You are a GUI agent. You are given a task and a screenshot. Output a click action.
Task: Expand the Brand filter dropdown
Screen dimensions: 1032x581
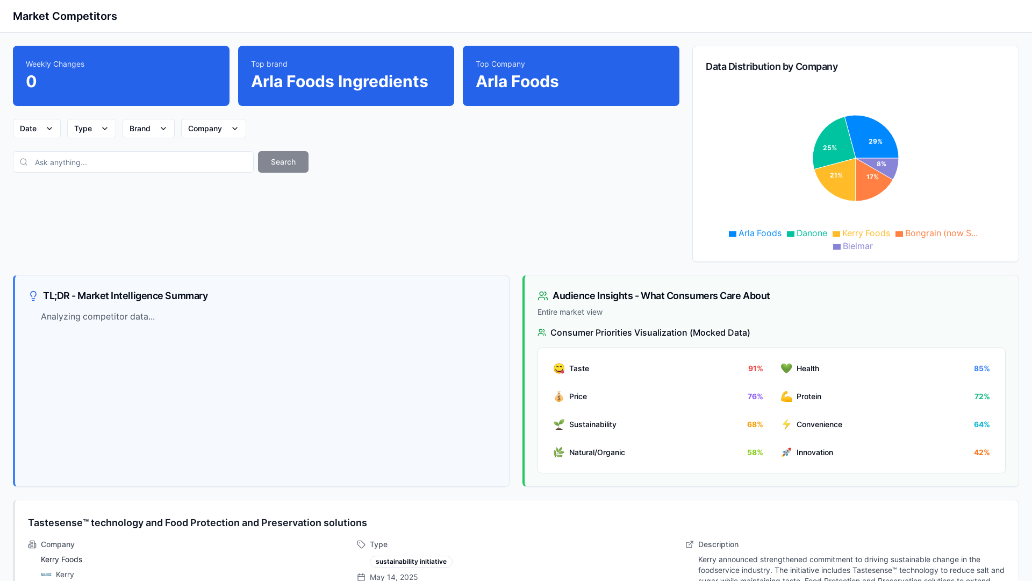148,129
